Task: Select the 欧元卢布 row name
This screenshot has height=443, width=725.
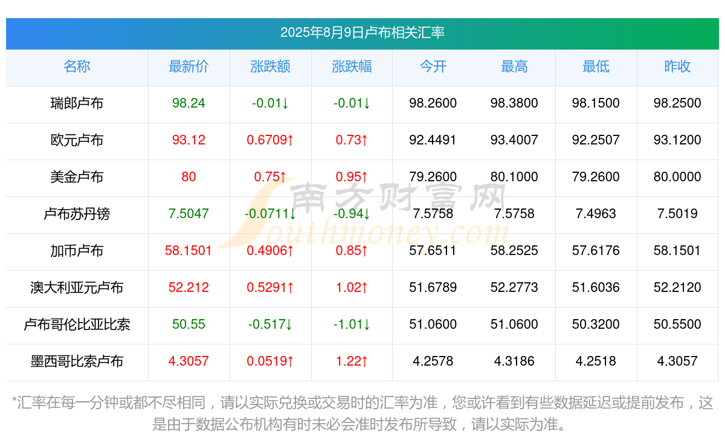Action: tap(77, 140)
